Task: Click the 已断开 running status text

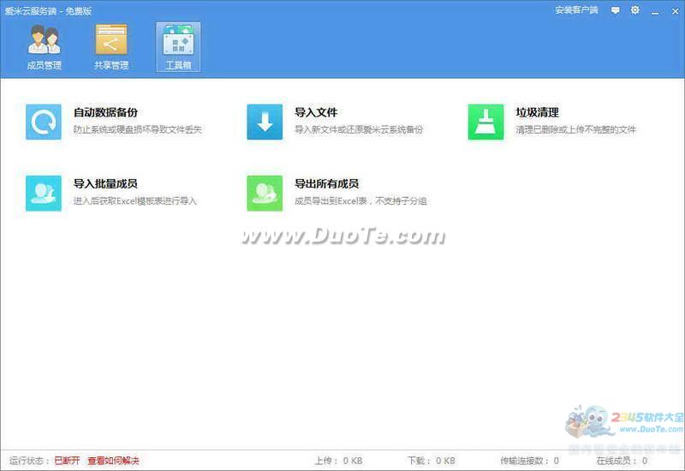Action: click(67, 461)
